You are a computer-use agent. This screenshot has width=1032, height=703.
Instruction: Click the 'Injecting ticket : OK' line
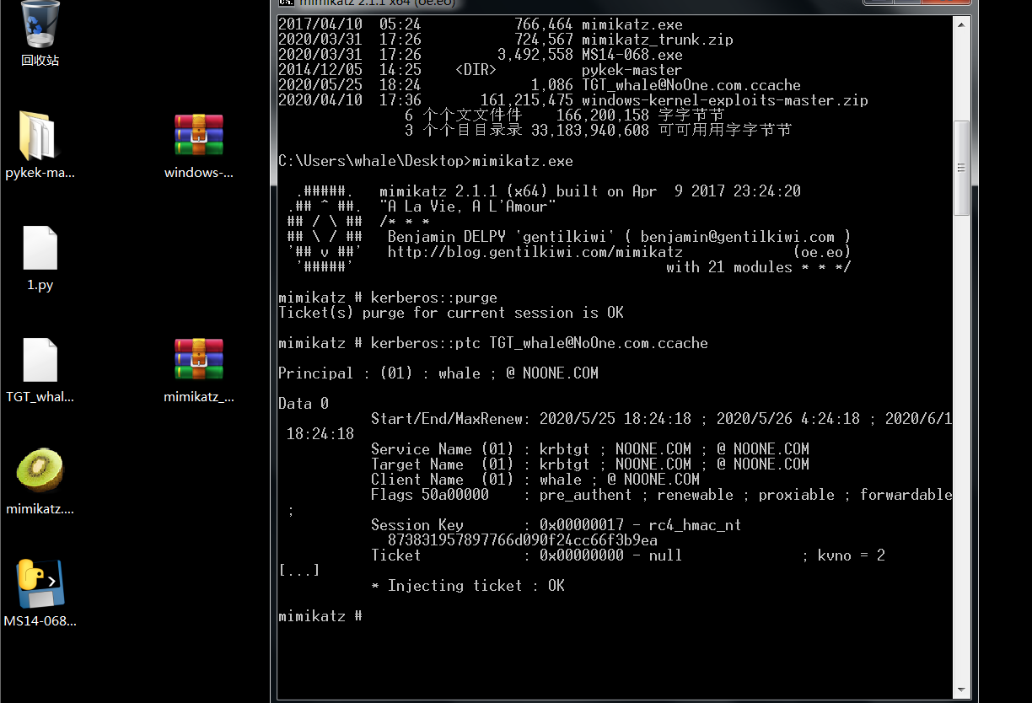tap(468, 586)
